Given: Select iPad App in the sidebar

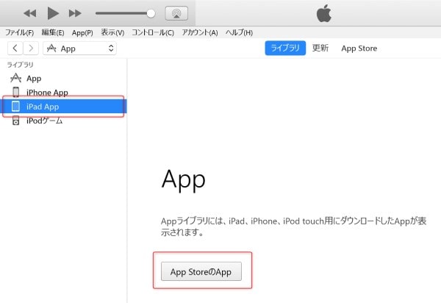Looking at the screenshot, I should (63, 107).
